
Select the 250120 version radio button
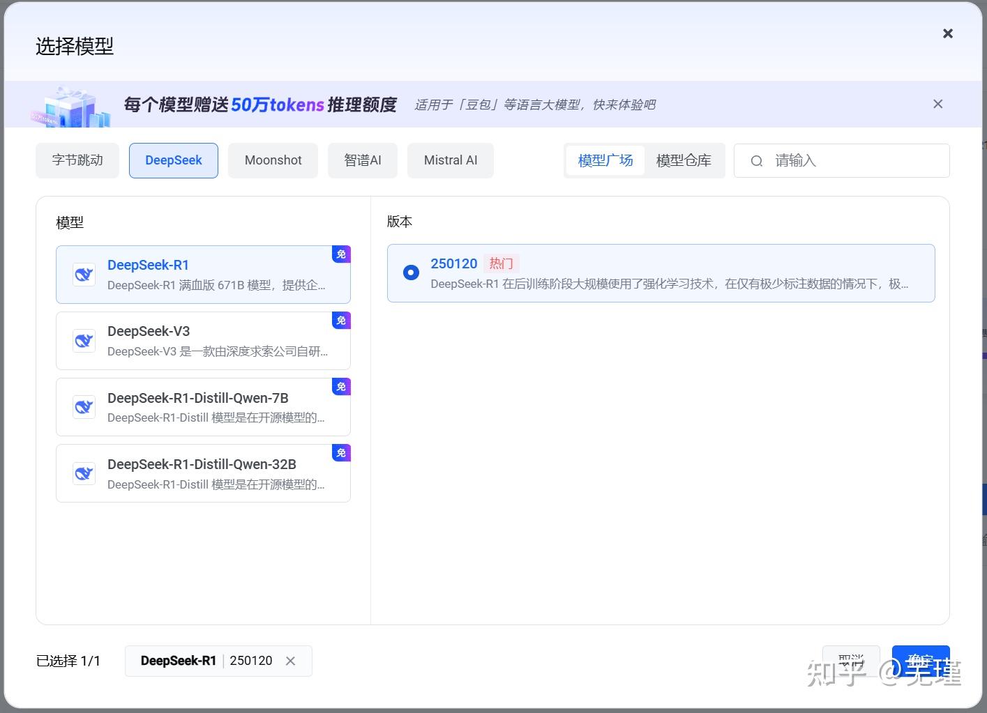click(410, 272)
